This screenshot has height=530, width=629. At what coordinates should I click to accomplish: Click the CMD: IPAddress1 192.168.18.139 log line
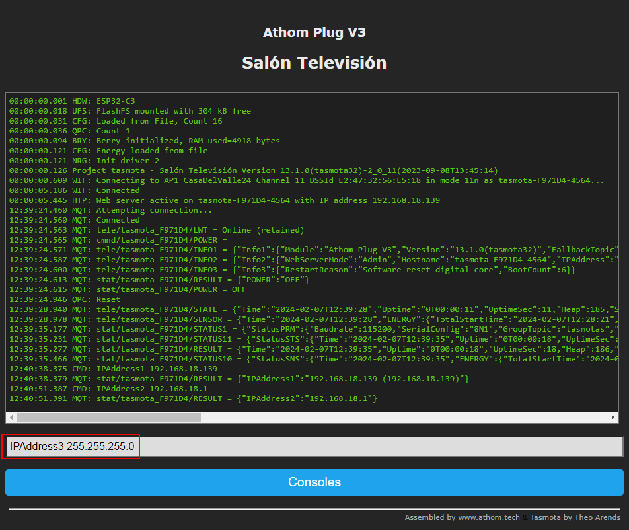(113, 369)
